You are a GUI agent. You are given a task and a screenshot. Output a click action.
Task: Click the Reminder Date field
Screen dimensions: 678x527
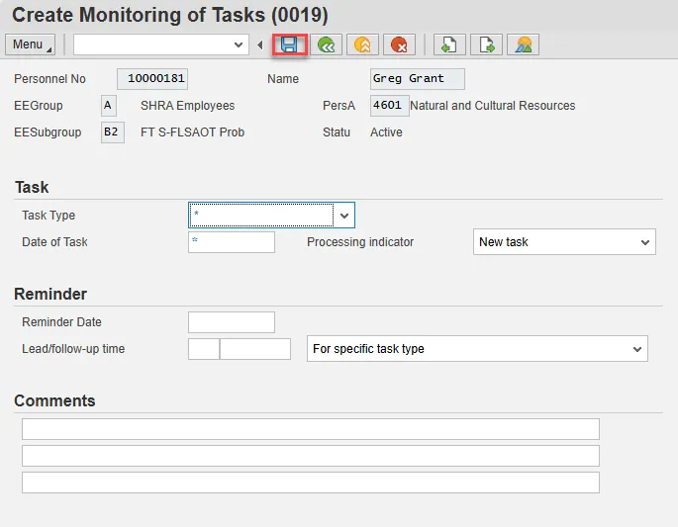coord(232,322)
